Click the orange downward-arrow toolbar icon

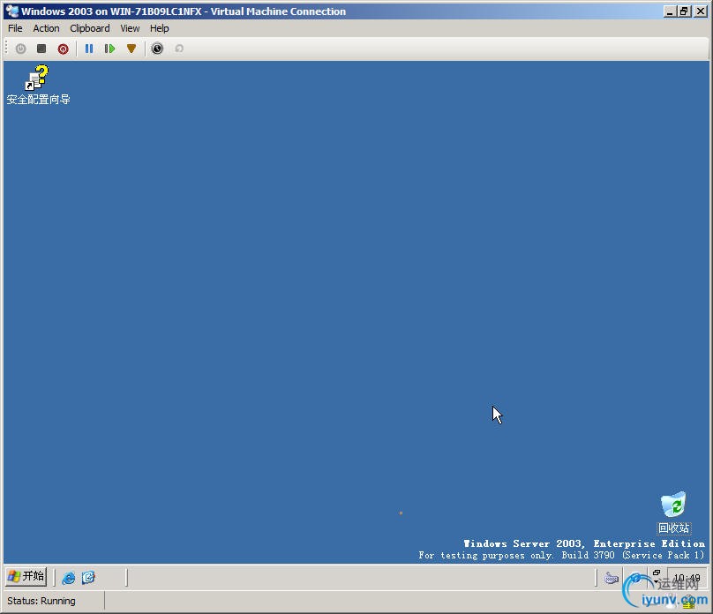pyautogui.click(x=131, y=49)
